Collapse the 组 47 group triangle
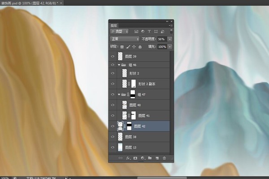 [119, 94]
